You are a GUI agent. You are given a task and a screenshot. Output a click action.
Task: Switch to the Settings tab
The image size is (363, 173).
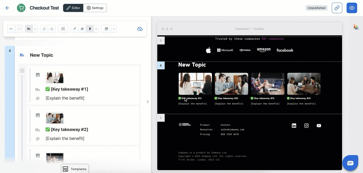pyautogui.click(x=95, y=8)
